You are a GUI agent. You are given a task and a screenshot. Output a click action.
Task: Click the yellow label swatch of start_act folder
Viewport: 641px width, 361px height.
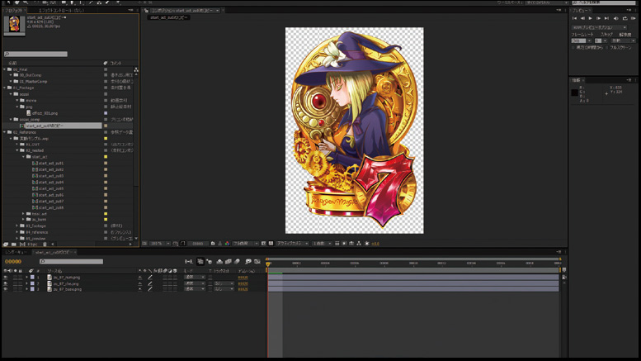[x=106, y=157]
